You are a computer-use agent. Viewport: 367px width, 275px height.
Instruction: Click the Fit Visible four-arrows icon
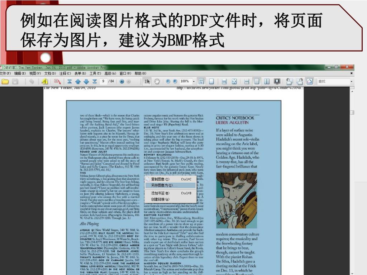(x=234, y=81)
